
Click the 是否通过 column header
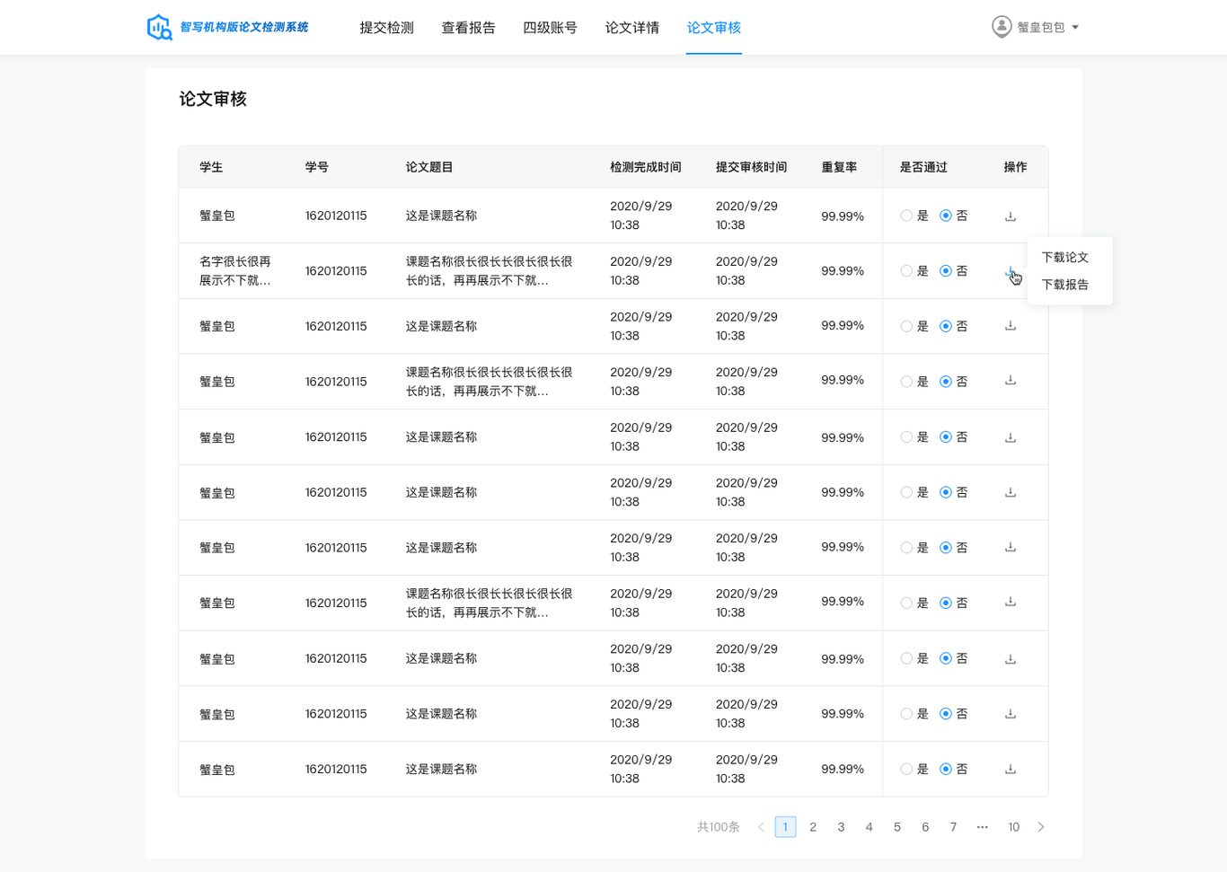click(x=923, y=167)
